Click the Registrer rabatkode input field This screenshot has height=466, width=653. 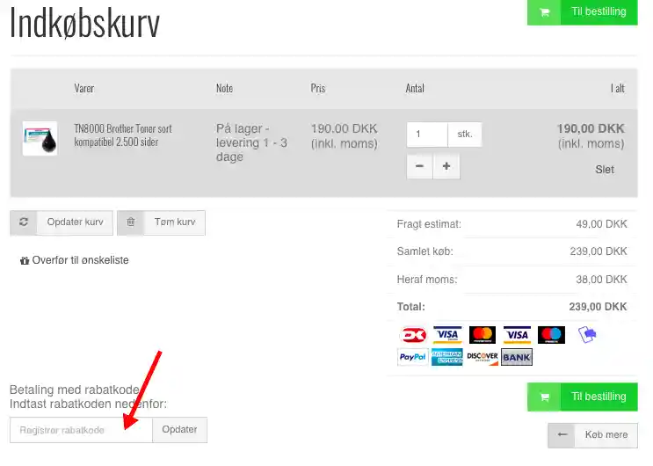coord(81,430)
